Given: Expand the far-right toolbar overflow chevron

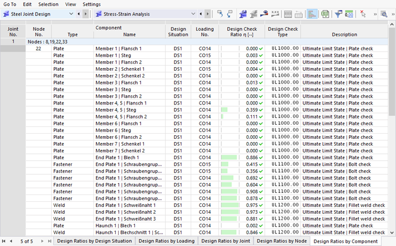Looking at the screenshot, I should (x=393, y=15).
